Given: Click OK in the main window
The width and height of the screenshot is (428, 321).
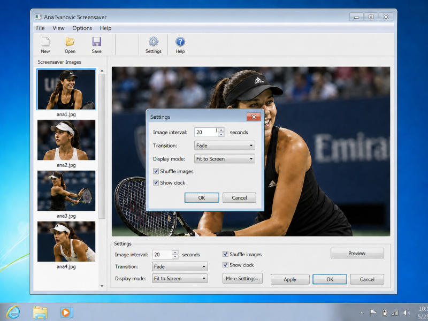Looking at the screenshot, I should click(330, 279).
